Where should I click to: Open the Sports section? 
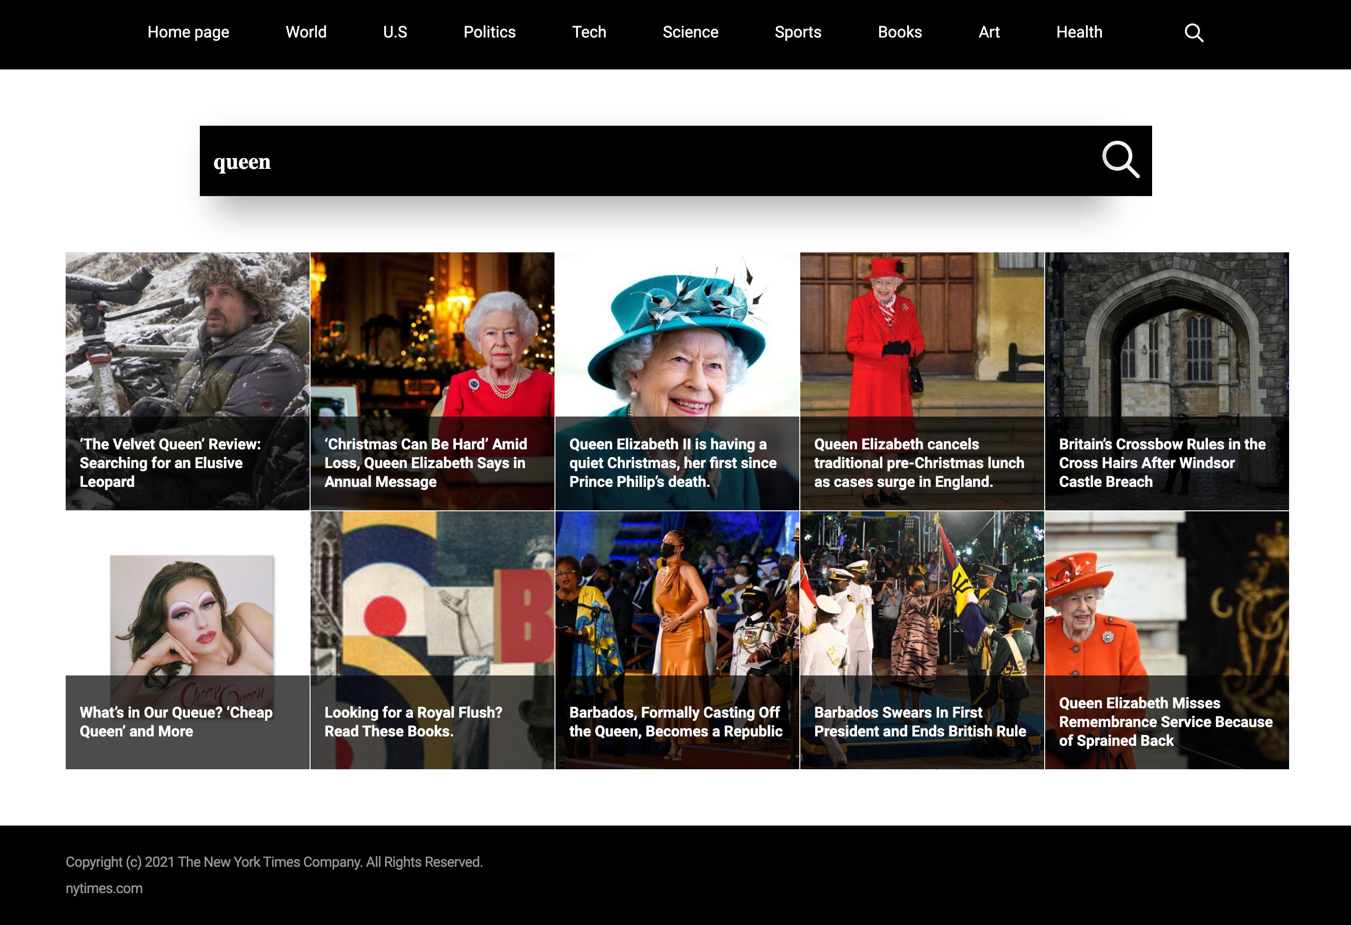click(x=797, y=32)
